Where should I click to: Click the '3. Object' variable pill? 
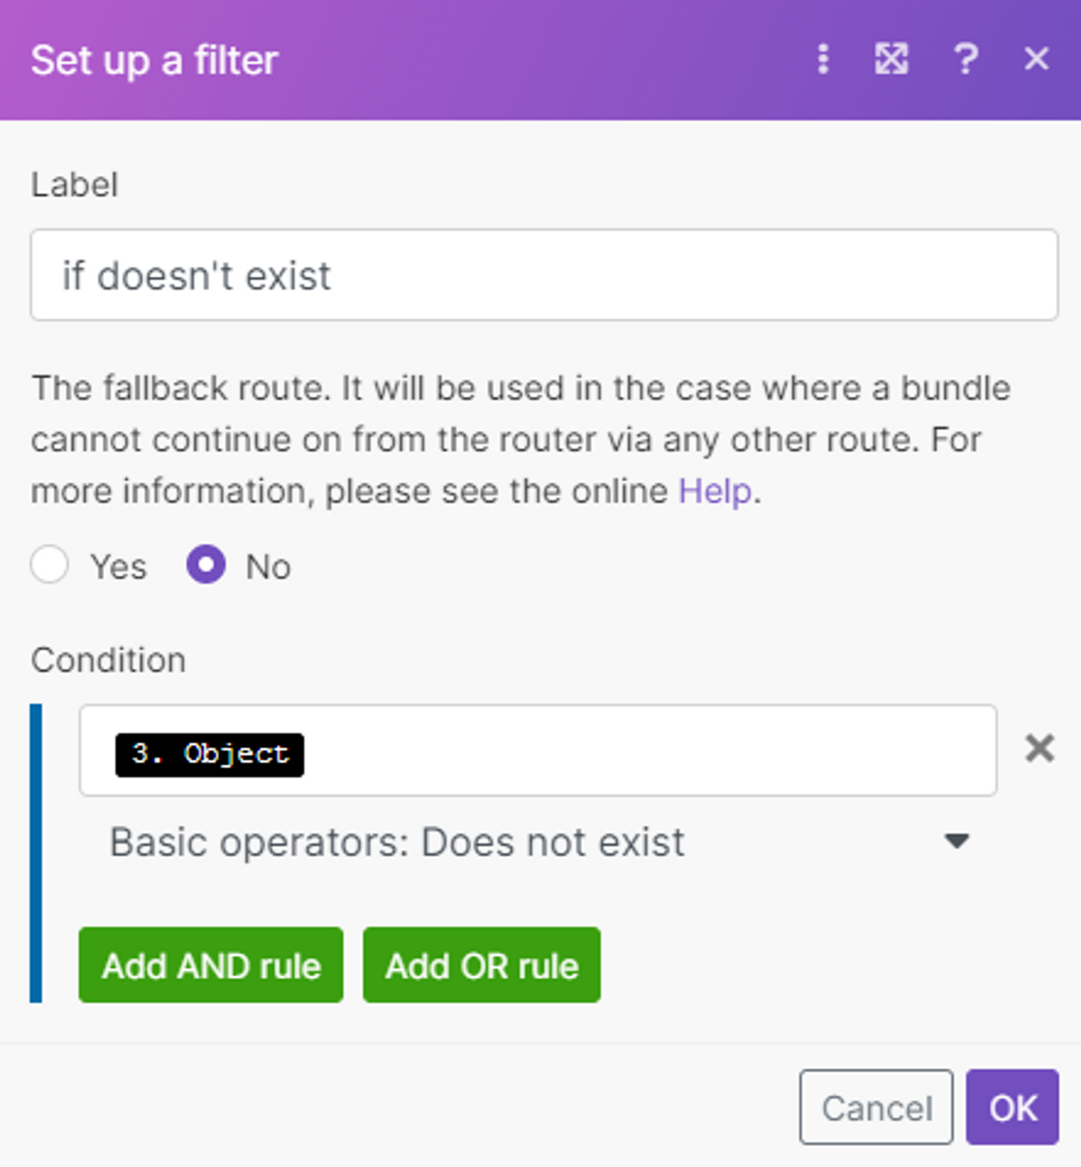coord(209,755)
